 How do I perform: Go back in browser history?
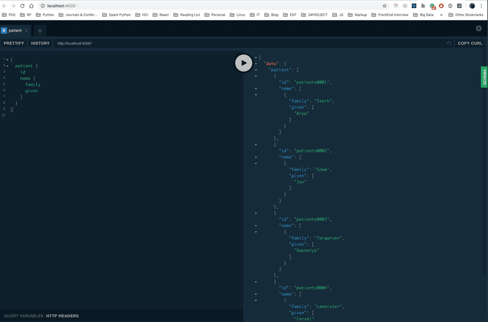tap(5, 6)
